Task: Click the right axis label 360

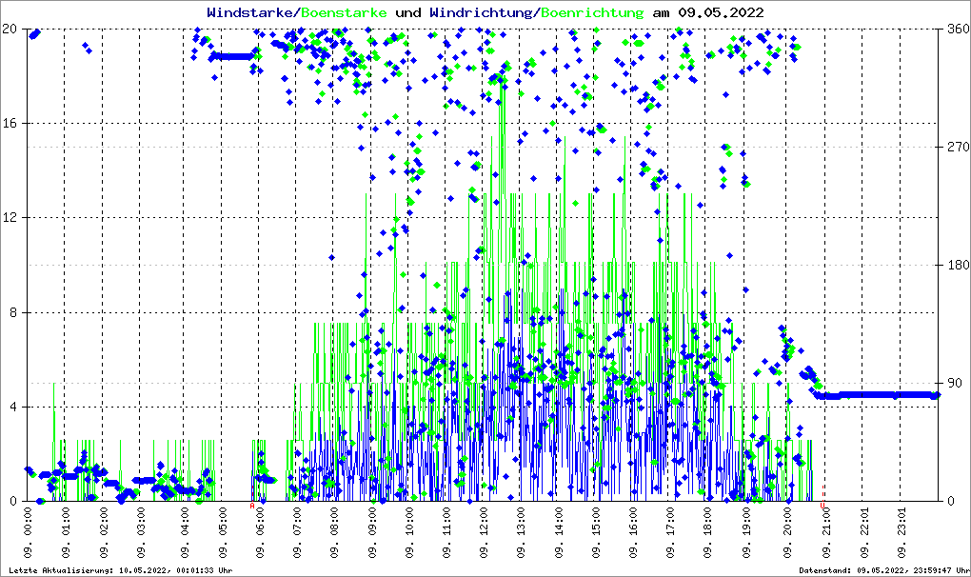Action: (x=956, y=30)
